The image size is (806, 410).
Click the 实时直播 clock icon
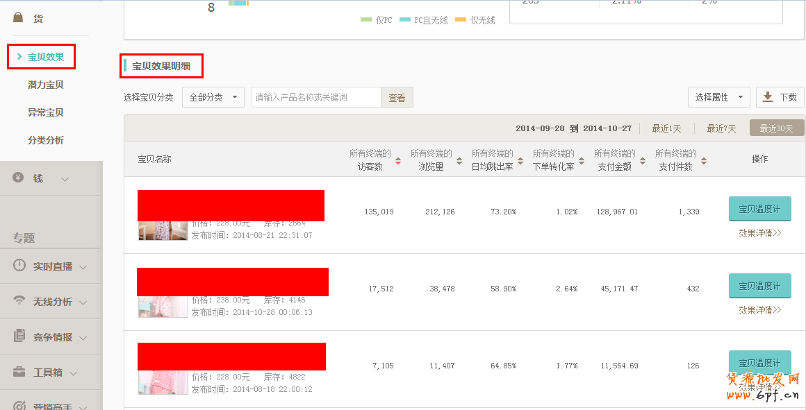point(19,266)
